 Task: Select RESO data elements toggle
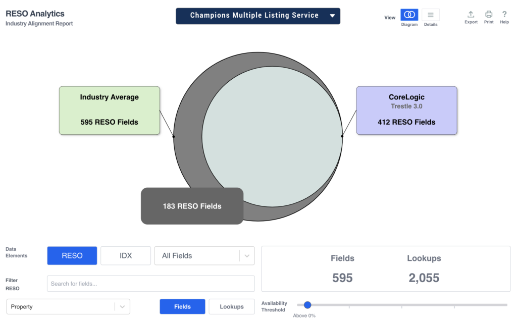coord(72,255)
